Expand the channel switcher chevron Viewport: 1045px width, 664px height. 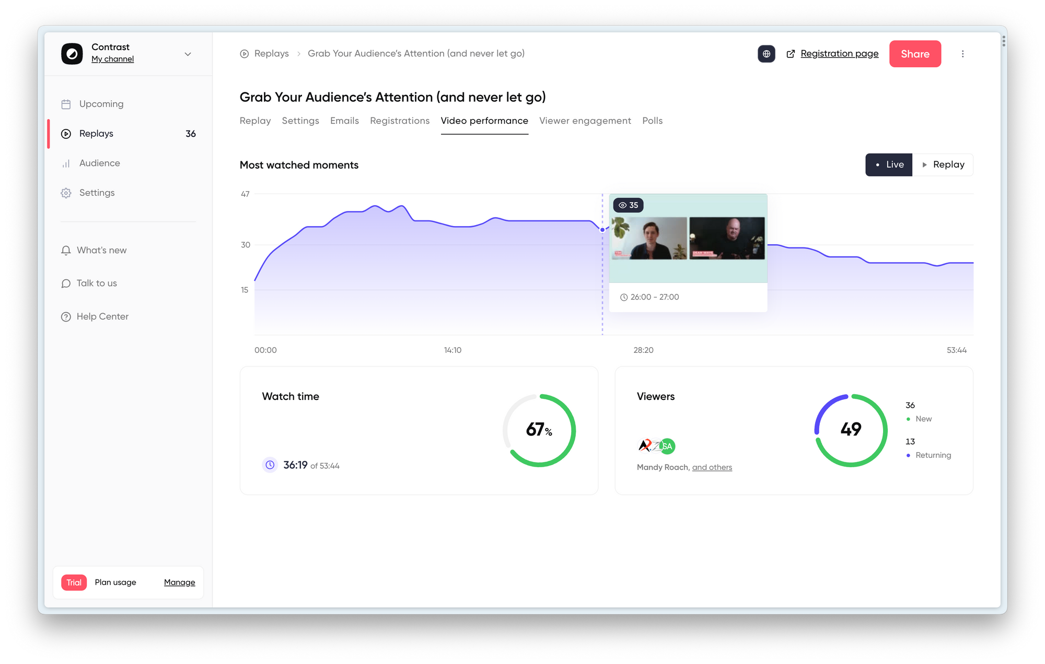[x=188, y=54]
